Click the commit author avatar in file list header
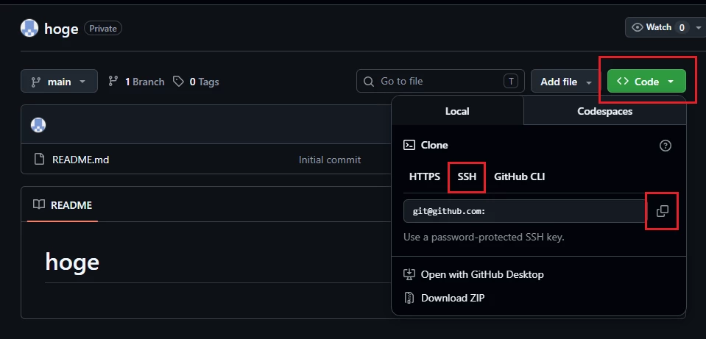This screenshot has width=706, height=339. (x=38, y=124)
